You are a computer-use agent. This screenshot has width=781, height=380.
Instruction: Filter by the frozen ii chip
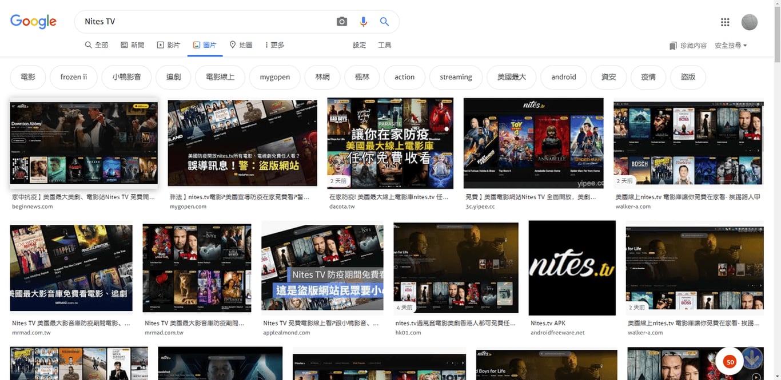pyautogui.click(x=74, y=77)
